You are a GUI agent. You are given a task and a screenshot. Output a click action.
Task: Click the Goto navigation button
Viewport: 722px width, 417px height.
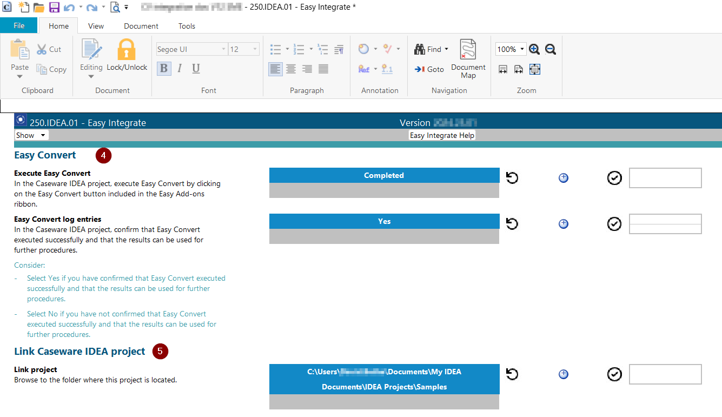(429, 69)
